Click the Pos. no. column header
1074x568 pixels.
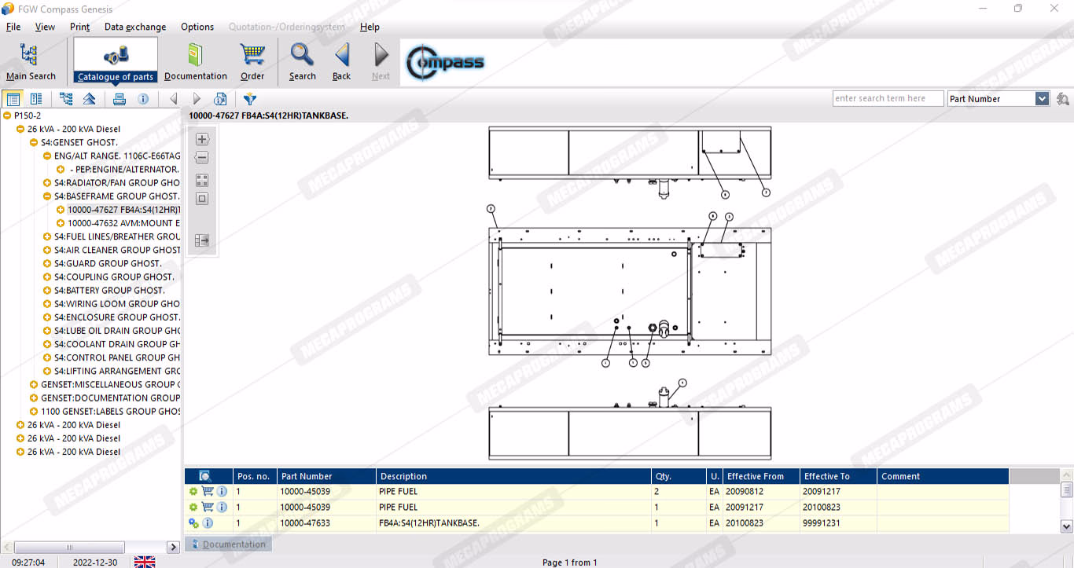255,476
